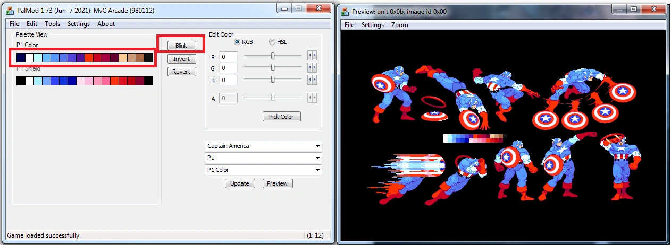
Task: Maximize the Preview window
Action: pyautogui.click(x=634, y=9)
